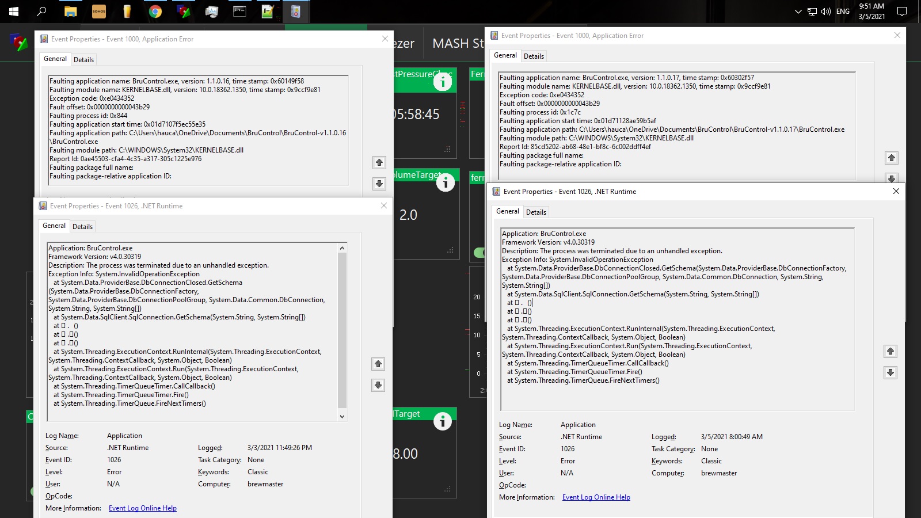Click up arrow in 3/3/2021 .NET Runtime window
Image resolution: width=921 pixels, height=518 pixels.
pos(378,364)
